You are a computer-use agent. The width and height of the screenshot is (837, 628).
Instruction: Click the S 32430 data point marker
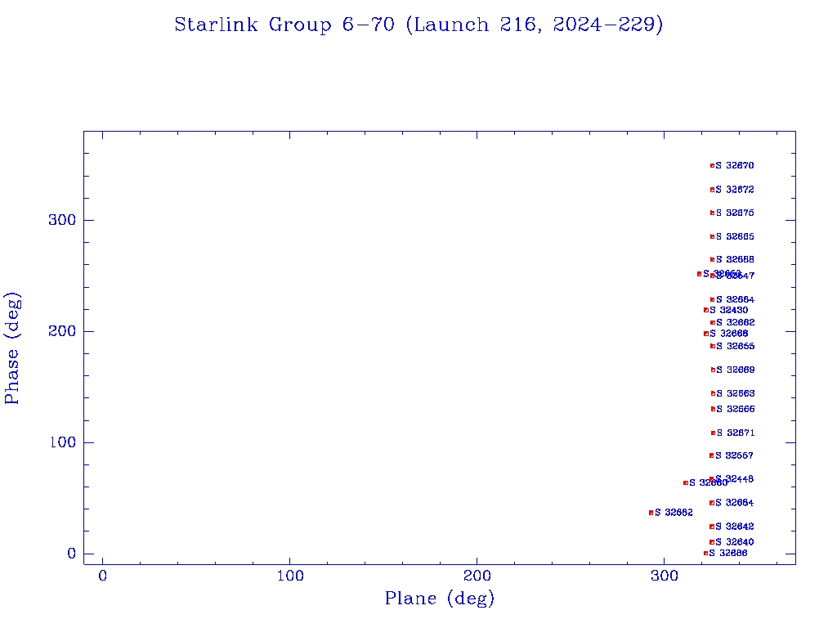coord(705,310)
